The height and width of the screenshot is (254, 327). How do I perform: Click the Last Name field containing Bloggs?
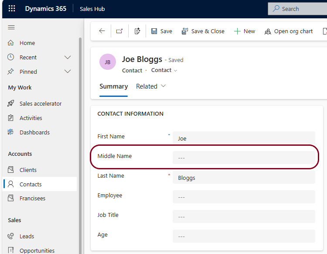click(x=244, y=177)
